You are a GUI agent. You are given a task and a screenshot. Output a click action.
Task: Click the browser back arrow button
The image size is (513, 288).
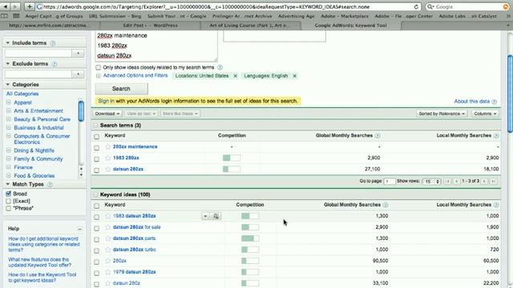coord(6,6)
